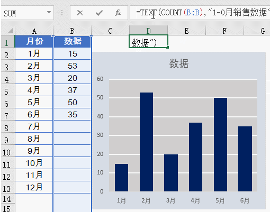The width and height of the screenshot is (270, 212).
Task: Click the cell with value 37
Action: 73,90
